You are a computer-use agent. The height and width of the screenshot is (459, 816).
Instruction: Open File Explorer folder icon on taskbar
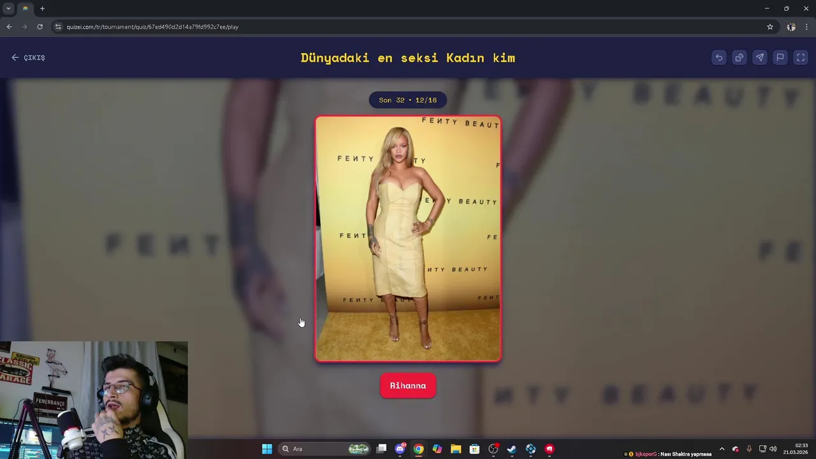[456, 449]
